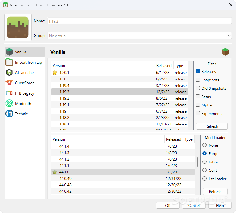Select Minecraft version 1.19.2
The height and width of the screenshot is (213, 236).
coord(120,98)
